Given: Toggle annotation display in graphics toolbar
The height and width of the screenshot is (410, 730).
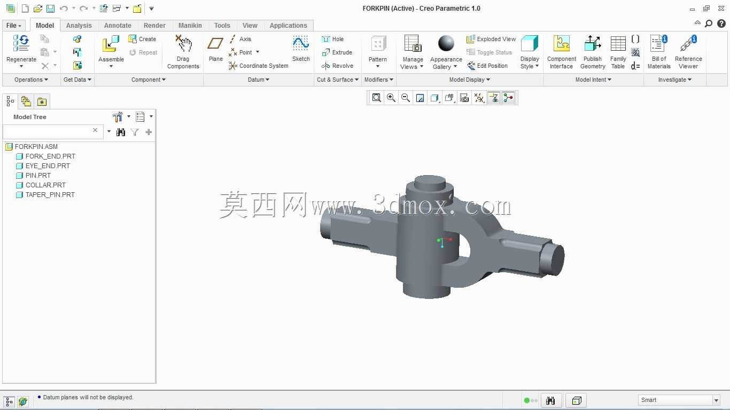Looking at the screenshot, I should pyautogui.click(x=494, y=98).
